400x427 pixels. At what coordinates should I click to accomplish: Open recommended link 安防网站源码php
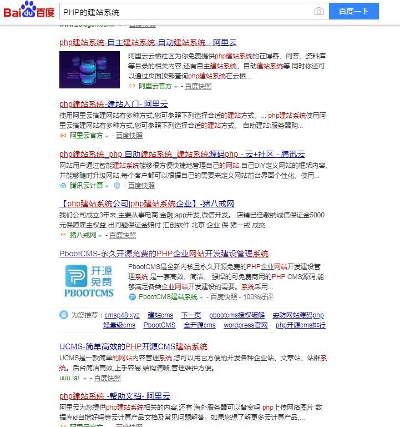point(298,315)
